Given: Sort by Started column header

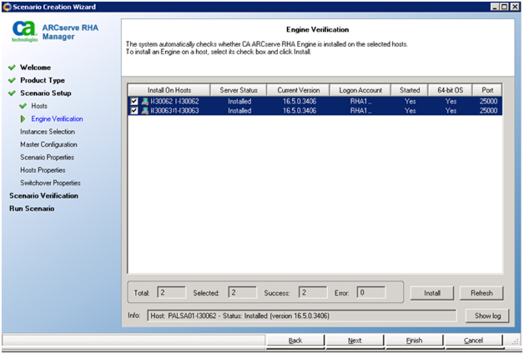Looking at the screenshot, I should [x=410, y=90].
